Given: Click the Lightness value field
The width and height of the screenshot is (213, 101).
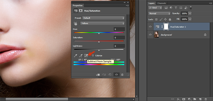Looking at the screenshot, I should click(119, 46).
